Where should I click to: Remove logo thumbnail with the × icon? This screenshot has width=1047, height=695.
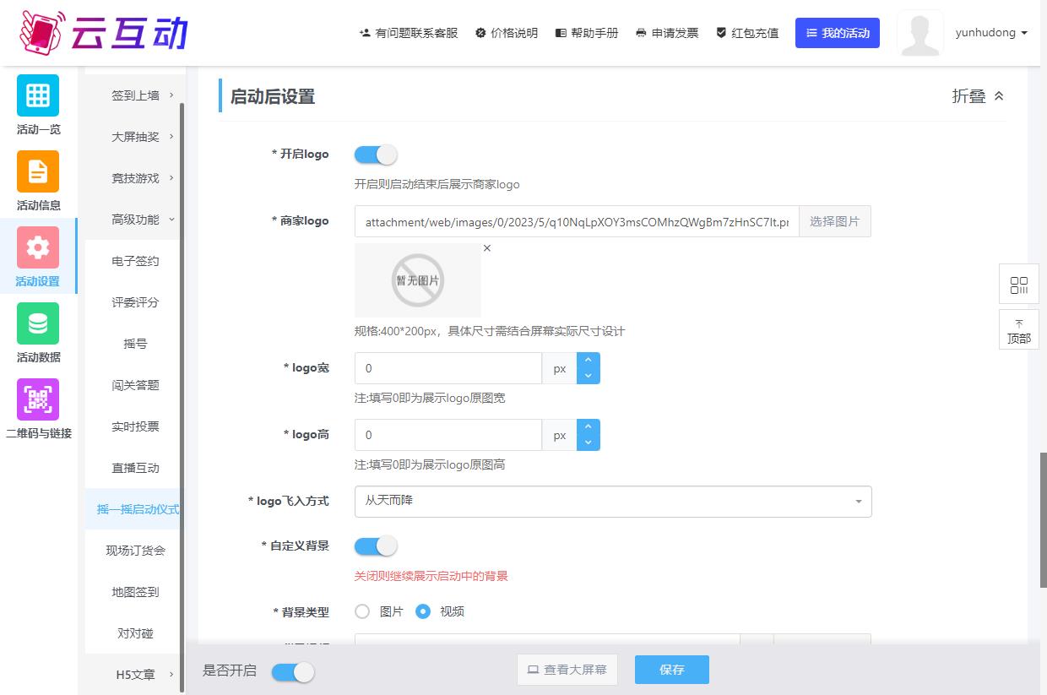[x=487, y=248]
